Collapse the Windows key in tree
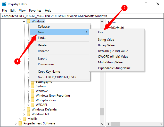Viewport: 164px width, 127px height. tap(24, 21)
